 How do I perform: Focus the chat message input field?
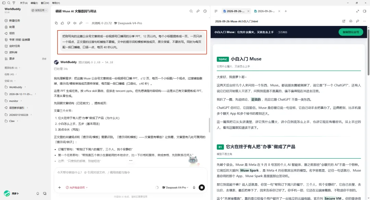point(130,172)
